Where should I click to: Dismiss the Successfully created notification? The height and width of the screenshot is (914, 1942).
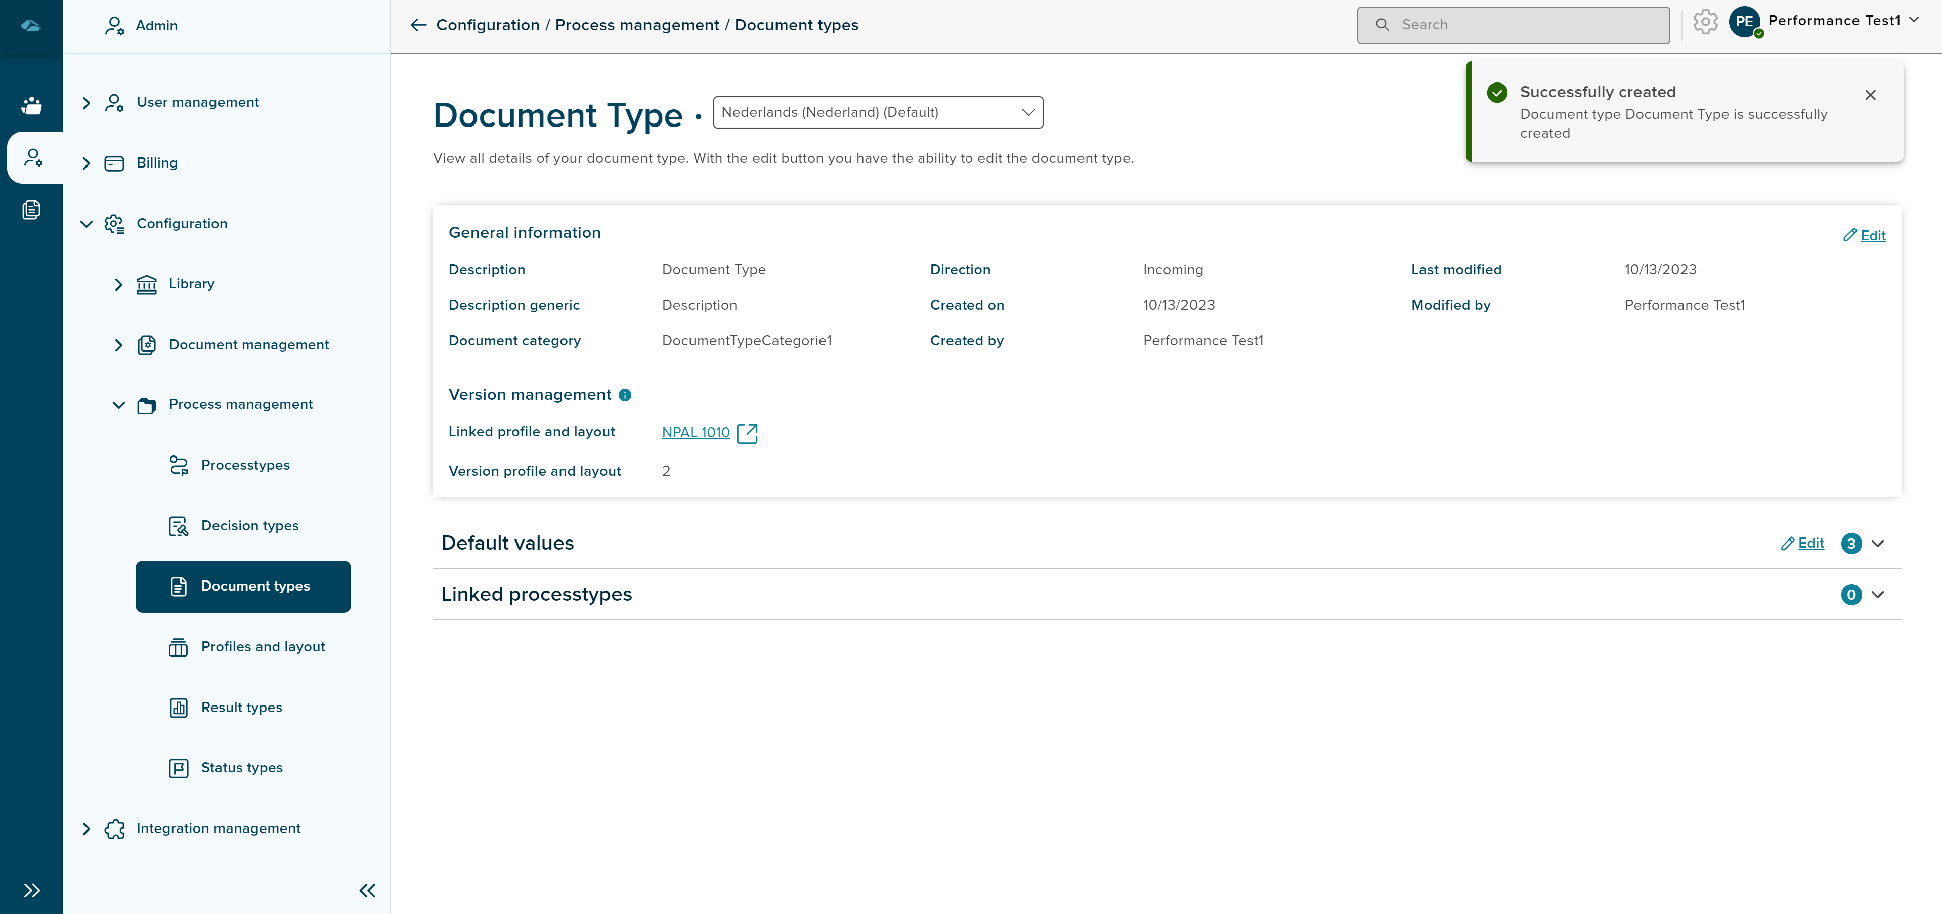coord(1870,95)
